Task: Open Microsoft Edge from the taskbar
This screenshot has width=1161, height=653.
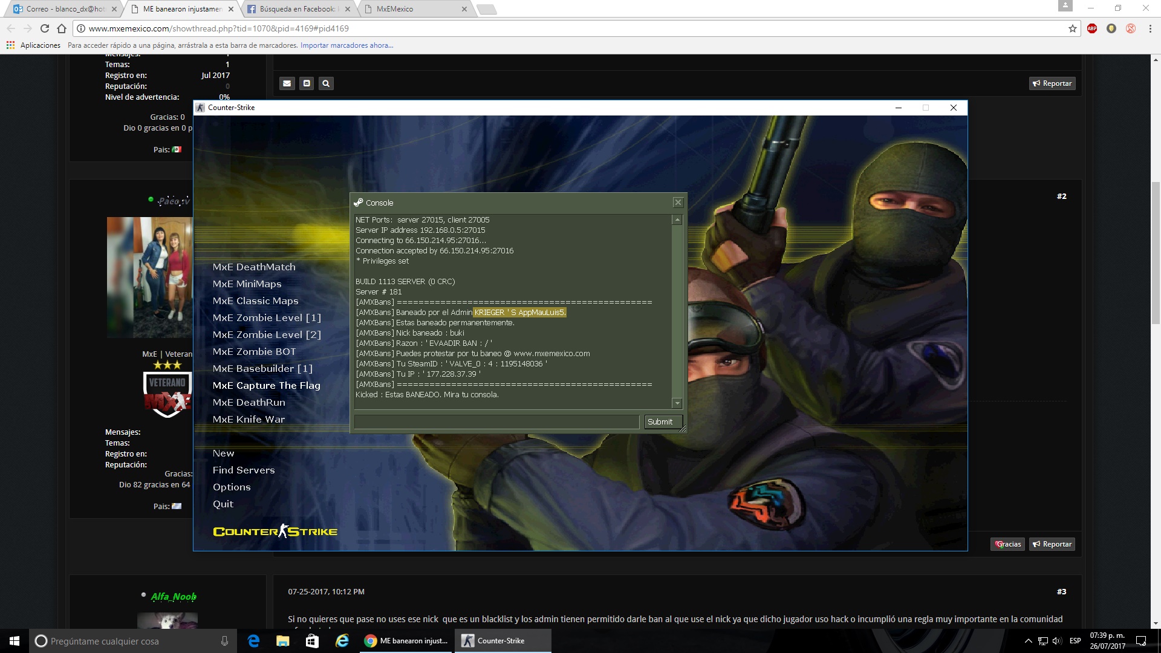Action: click(253, 641)
